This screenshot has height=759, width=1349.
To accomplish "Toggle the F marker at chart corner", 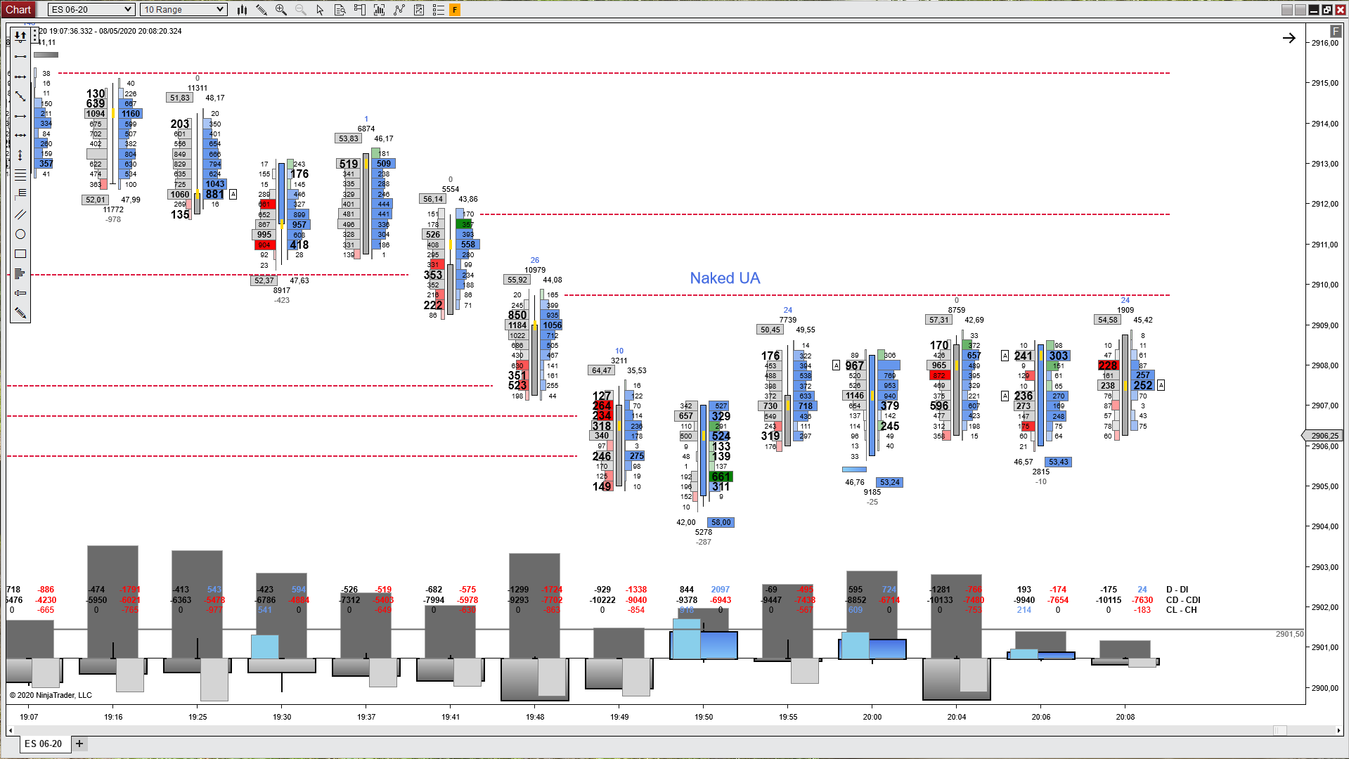I will (x=1335, y=32).
